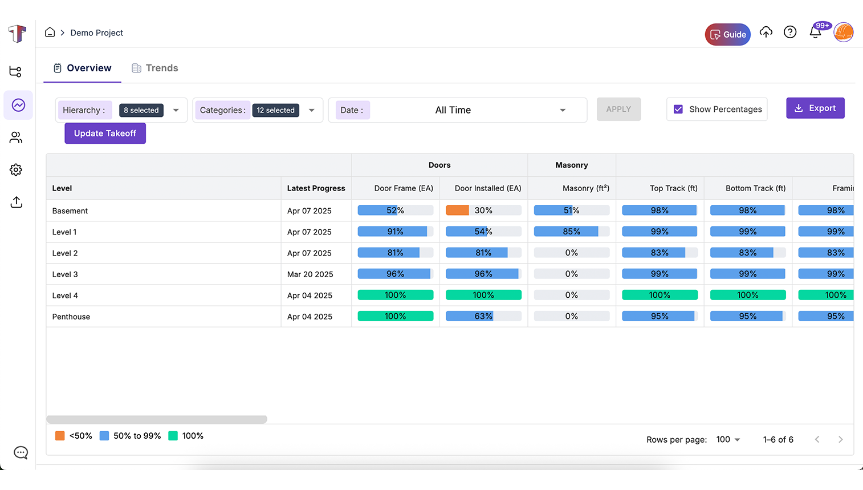Viewport: 863px width, 490px height.
Task: Expand the Hierarchy dropdown
Action: tap(176, 110)
